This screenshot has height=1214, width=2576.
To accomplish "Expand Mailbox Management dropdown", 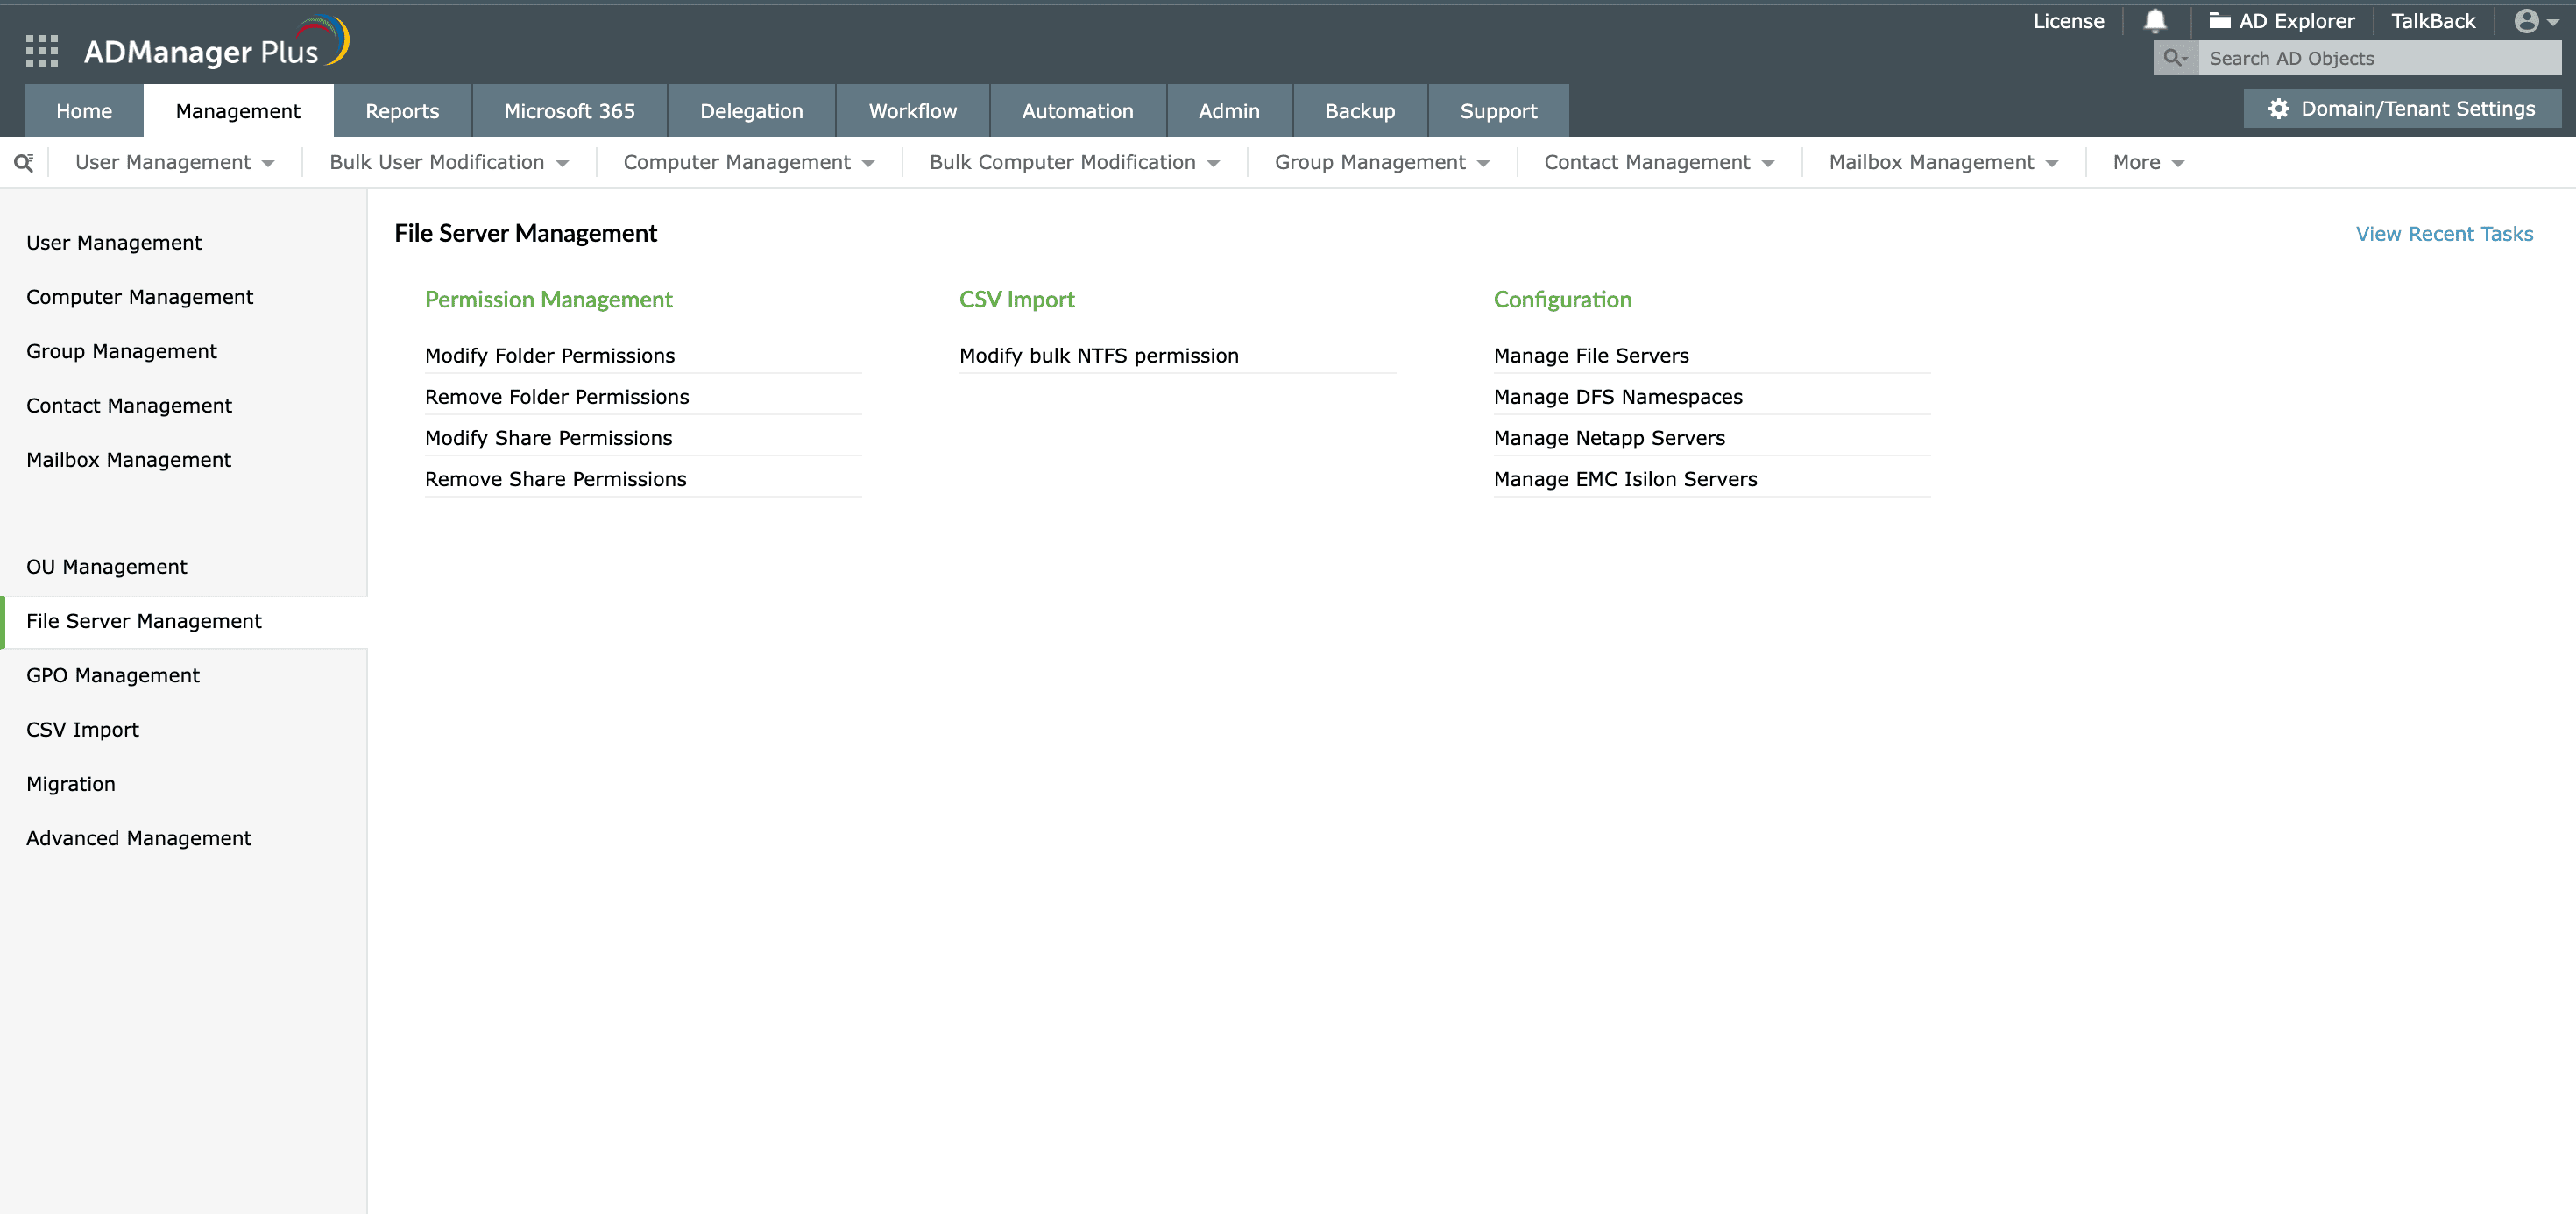I will pyautogui.click(x=1942, y=163).
